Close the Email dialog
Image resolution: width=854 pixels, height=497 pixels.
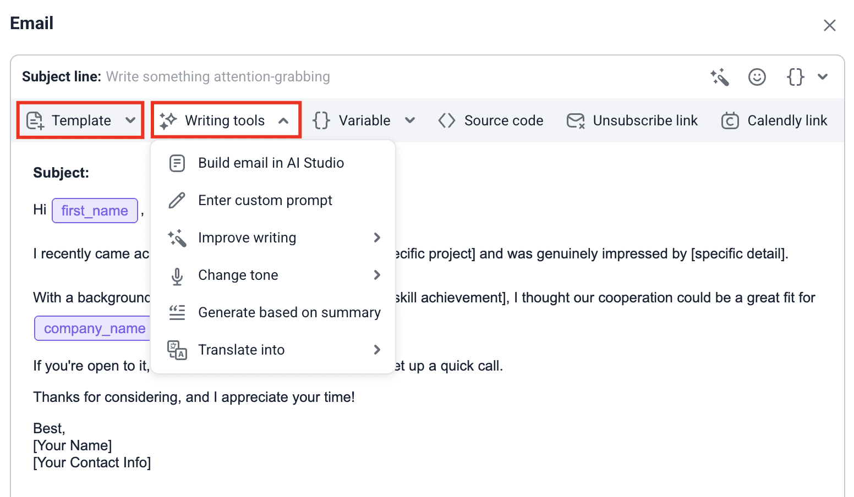[829, 25]
